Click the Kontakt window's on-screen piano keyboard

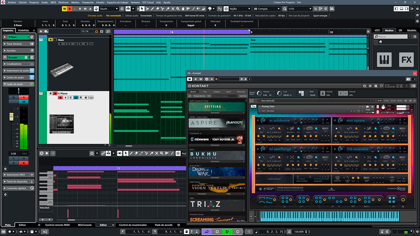pyautogui.click(x=329, y=216)
